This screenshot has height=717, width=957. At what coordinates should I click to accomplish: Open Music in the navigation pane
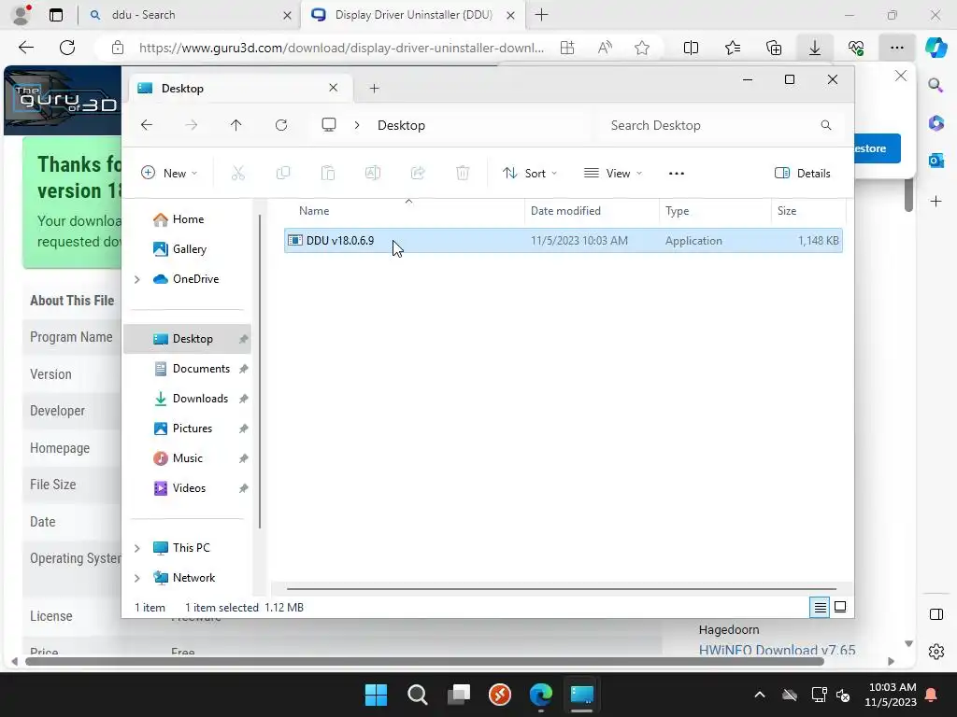pyautogui.click(x=187, y=457)
